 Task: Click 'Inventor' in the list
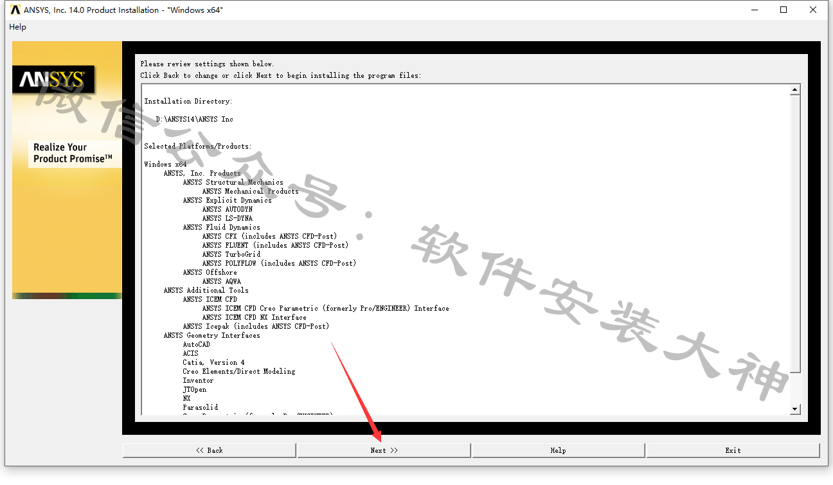[x=198, y=380]
